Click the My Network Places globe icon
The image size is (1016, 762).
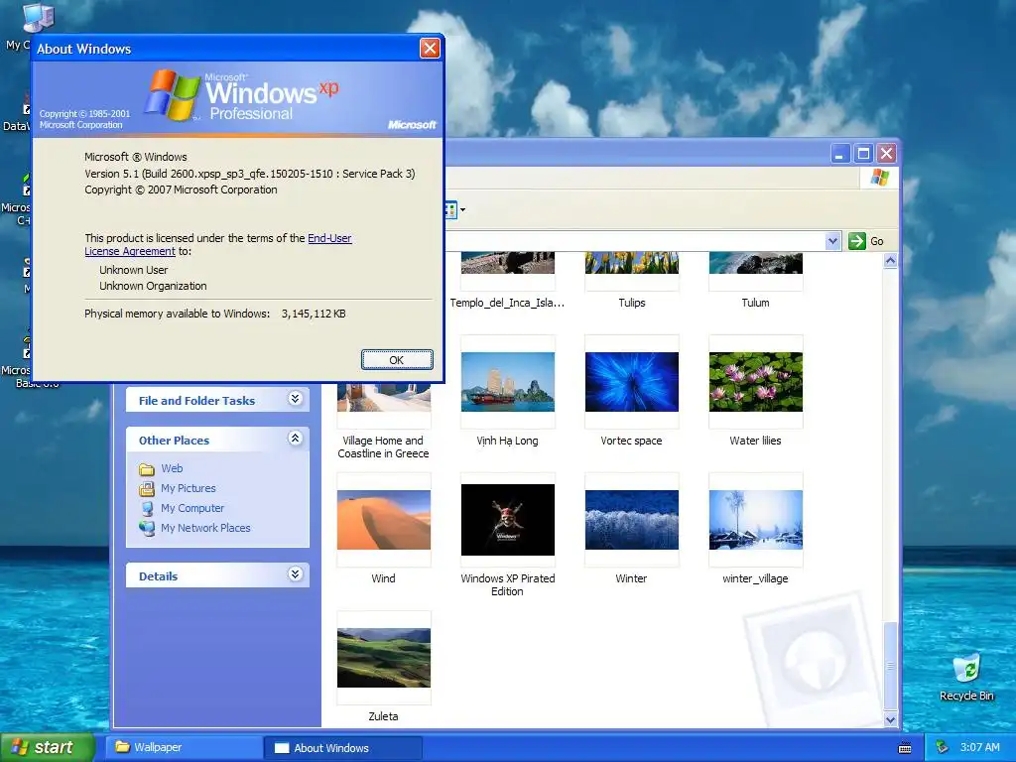click(147, 528)
